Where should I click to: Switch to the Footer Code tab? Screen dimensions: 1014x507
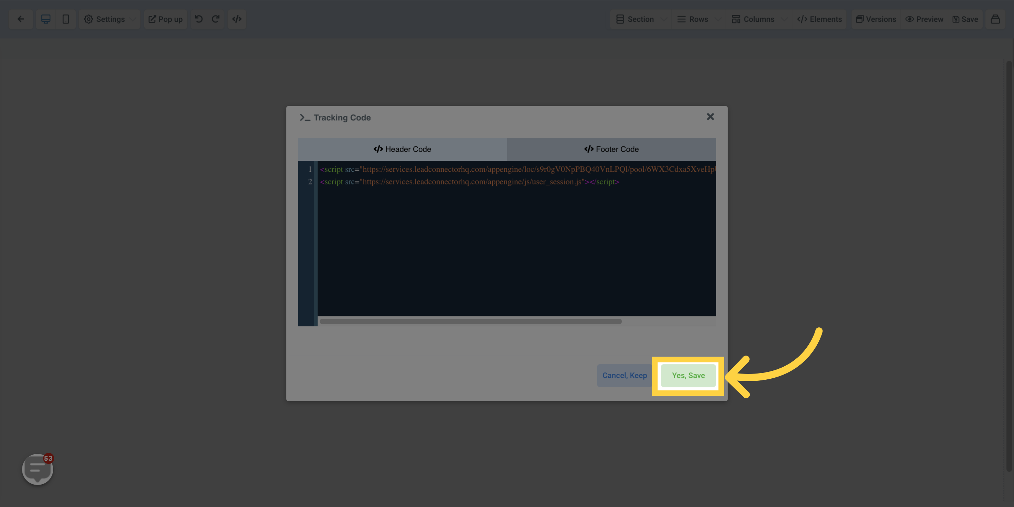(x=611, y=149)
